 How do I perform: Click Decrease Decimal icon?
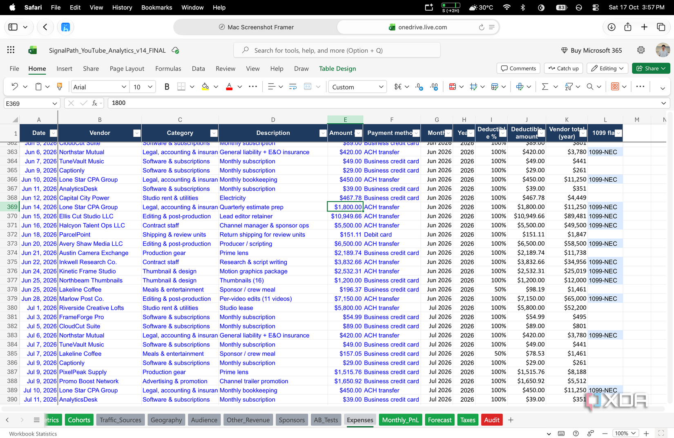[434, 87]
